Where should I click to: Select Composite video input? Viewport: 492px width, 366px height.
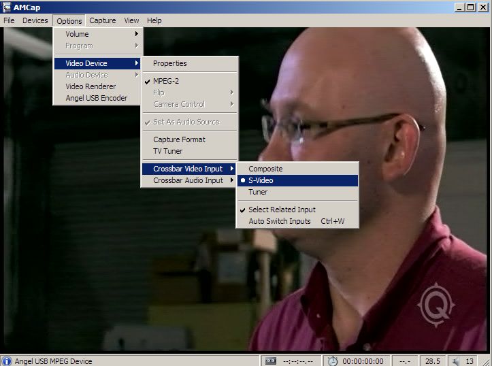pyautogui.click(x=297, y=169)
